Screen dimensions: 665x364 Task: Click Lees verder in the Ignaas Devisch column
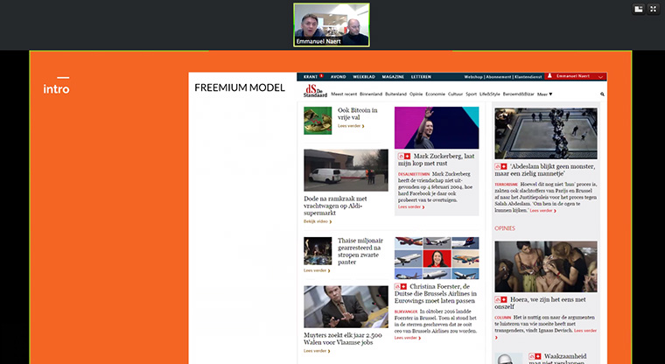pyautogui.click(x=585, y=331)
